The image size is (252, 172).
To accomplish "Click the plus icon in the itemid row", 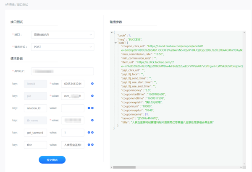I will tap(92, 84).
